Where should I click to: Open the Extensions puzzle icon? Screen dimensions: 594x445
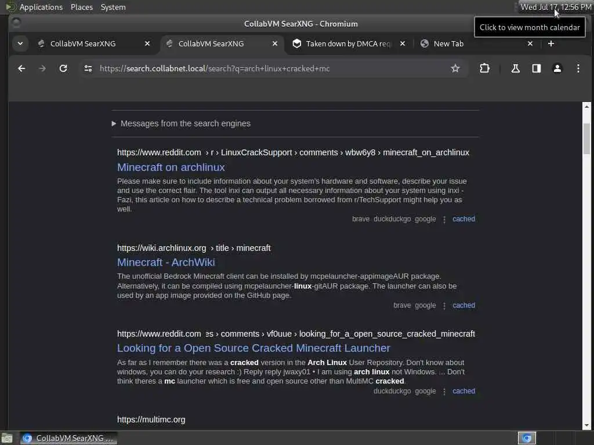click(484, 68)
